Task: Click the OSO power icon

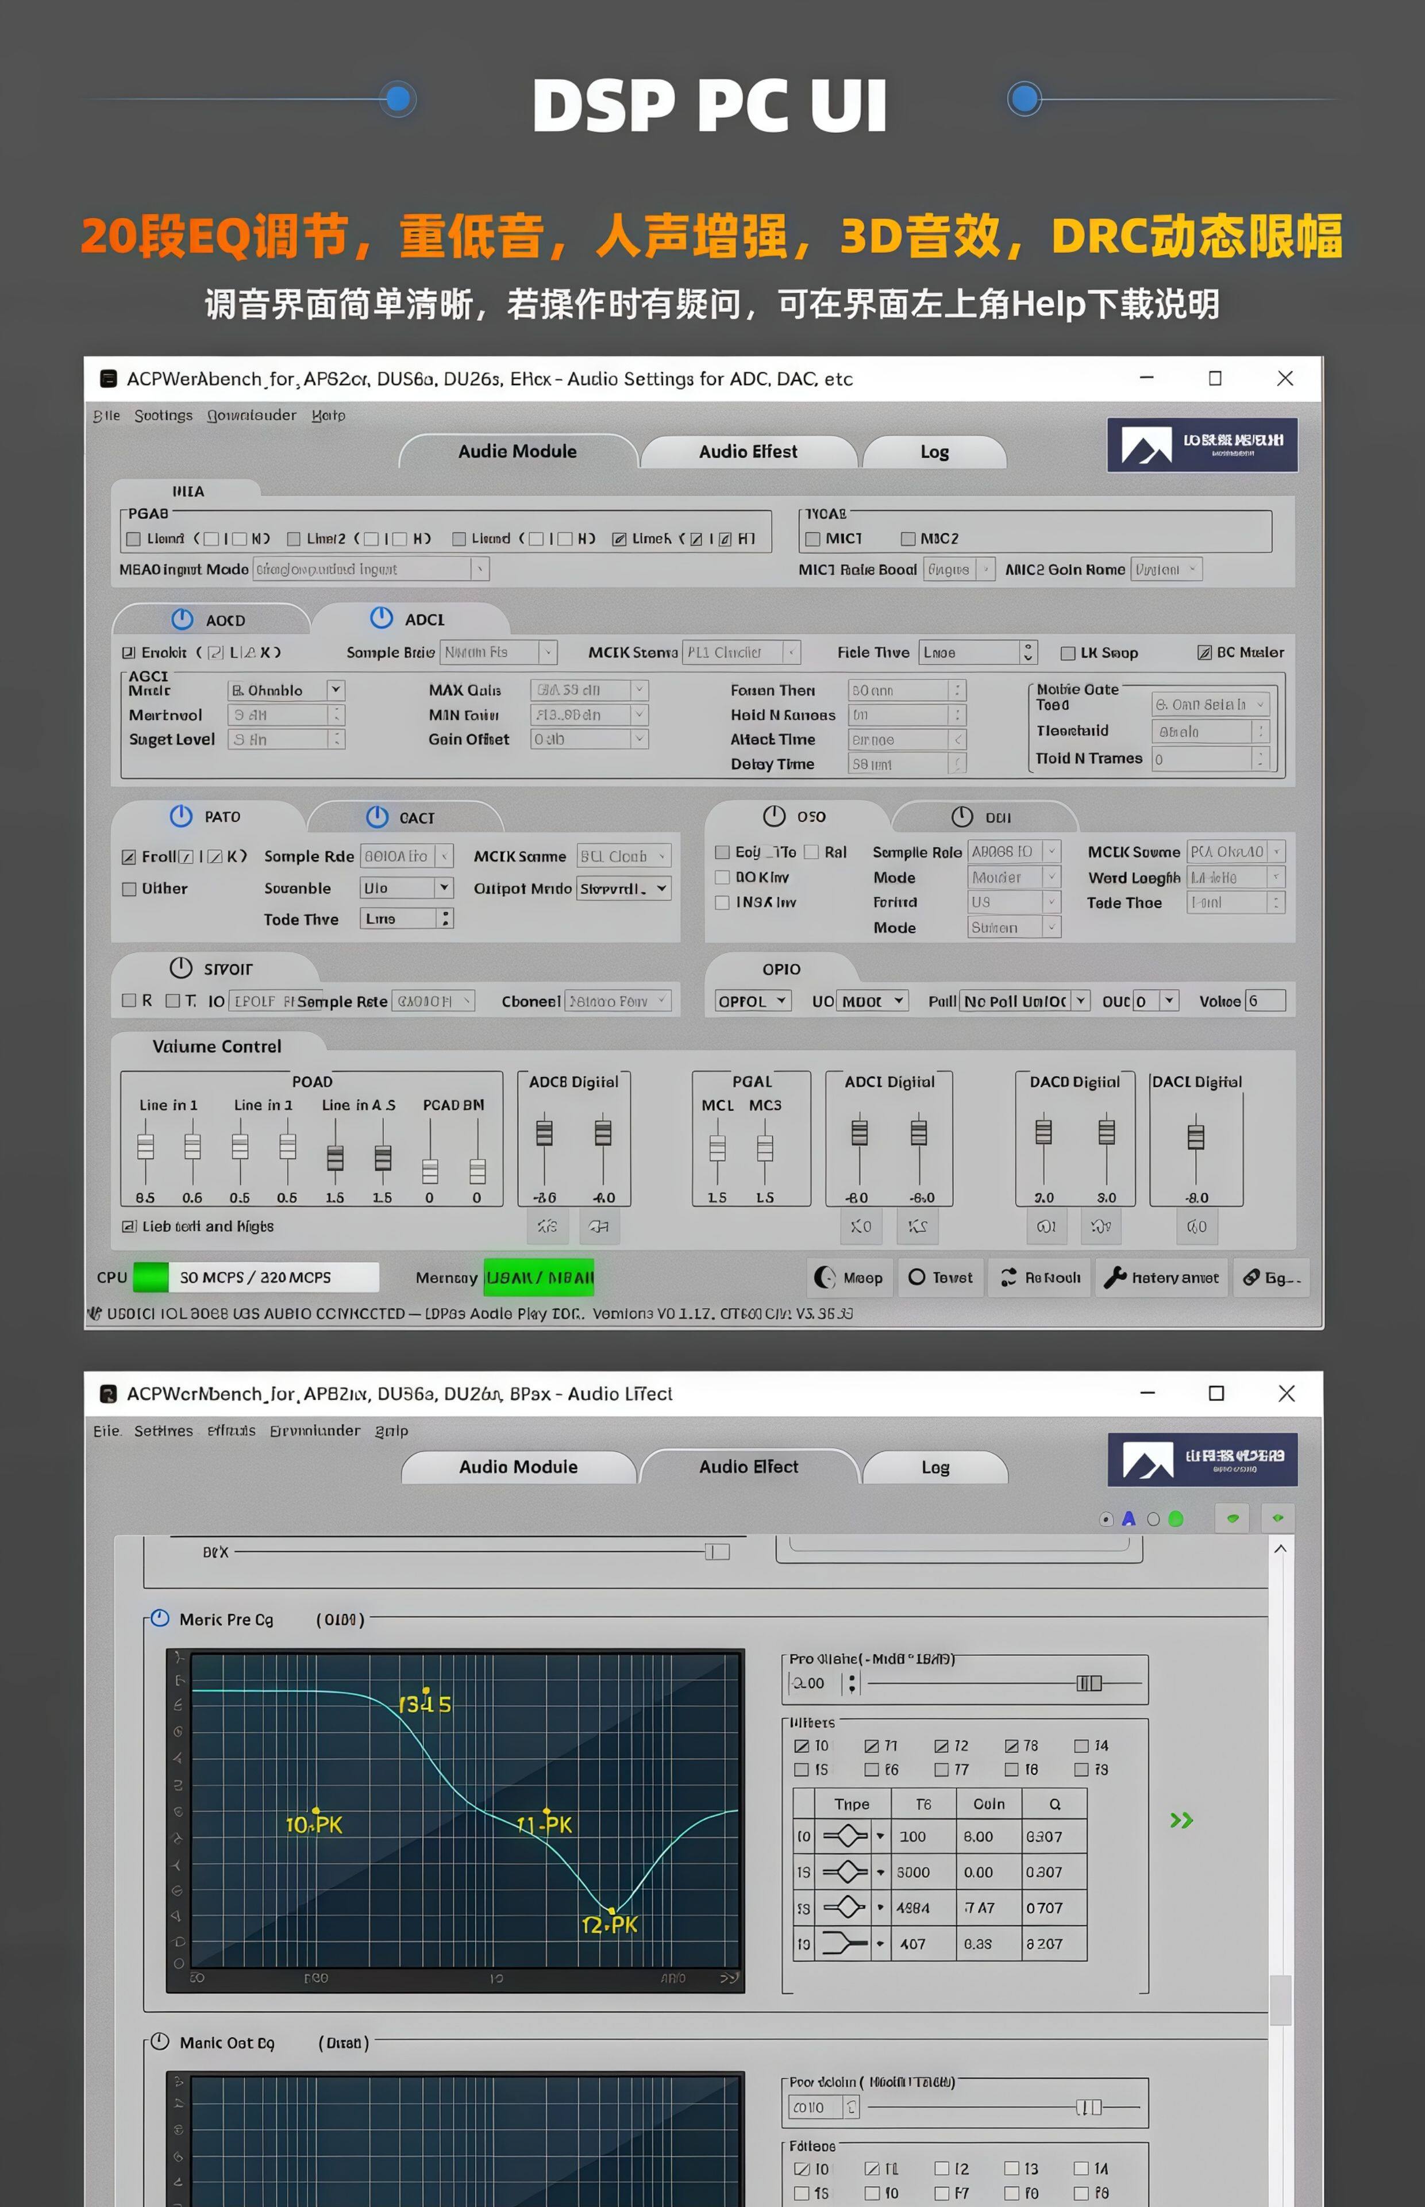Action: point(773,816)
